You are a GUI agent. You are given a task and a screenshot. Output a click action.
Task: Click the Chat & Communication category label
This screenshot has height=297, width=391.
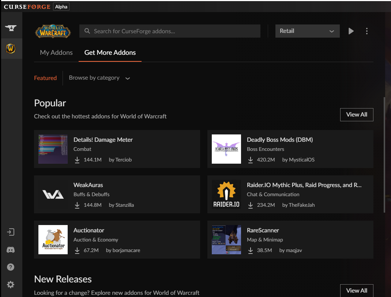click(273, 194)
